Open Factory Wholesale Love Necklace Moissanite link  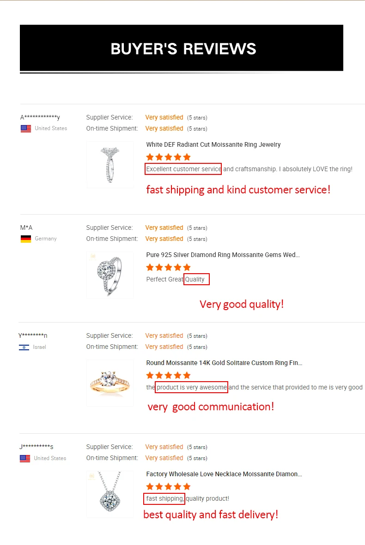pyautogui.click(x=224, y=474)
